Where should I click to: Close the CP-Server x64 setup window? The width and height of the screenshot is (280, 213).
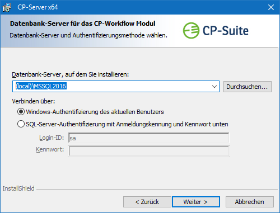pyautogui.click(x=271, y=7)
